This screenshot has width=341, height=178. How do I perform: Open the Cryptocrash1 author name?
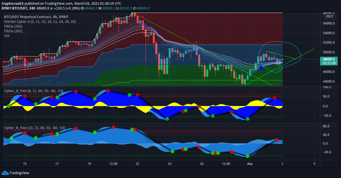click(13, 4)
